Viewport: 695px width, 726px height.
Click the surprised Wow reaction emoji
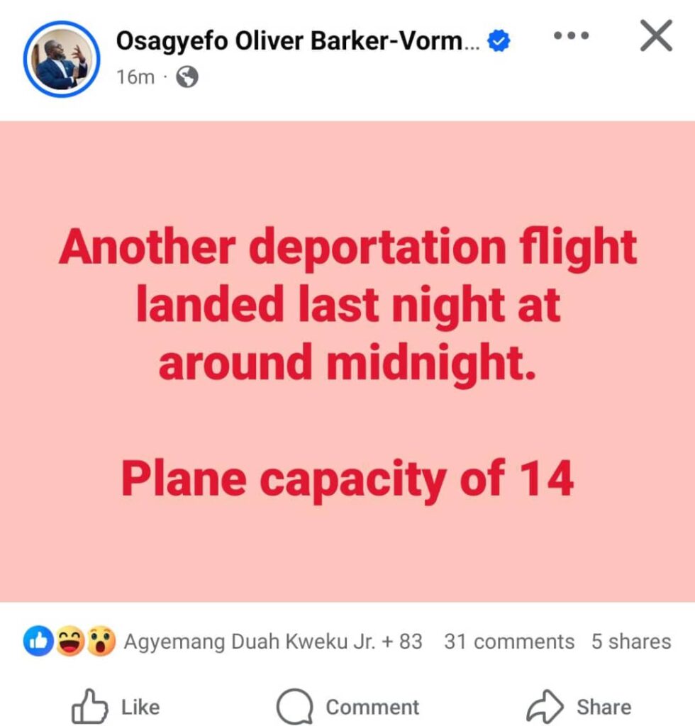point(101,642)
